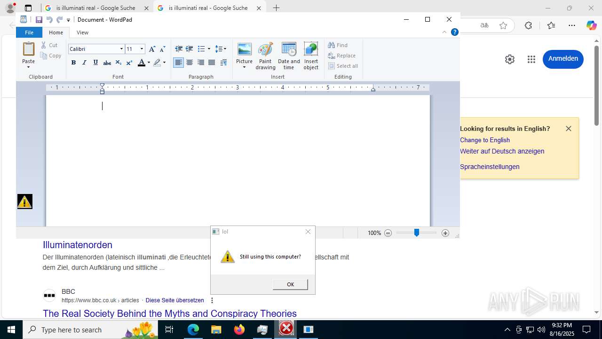The width and height of the screenshot is (602, 339).
Task: Click the Date and time icon
Action: click(x=289, y=56)
